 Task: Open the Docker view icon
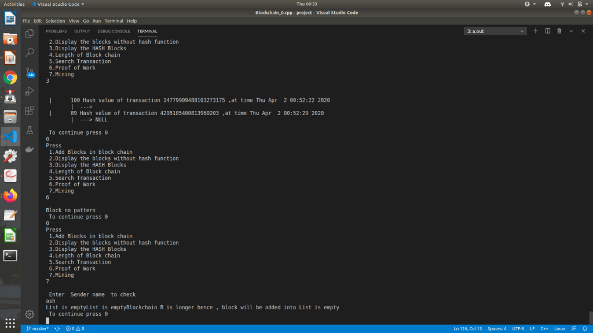click(x=30, y=149)
